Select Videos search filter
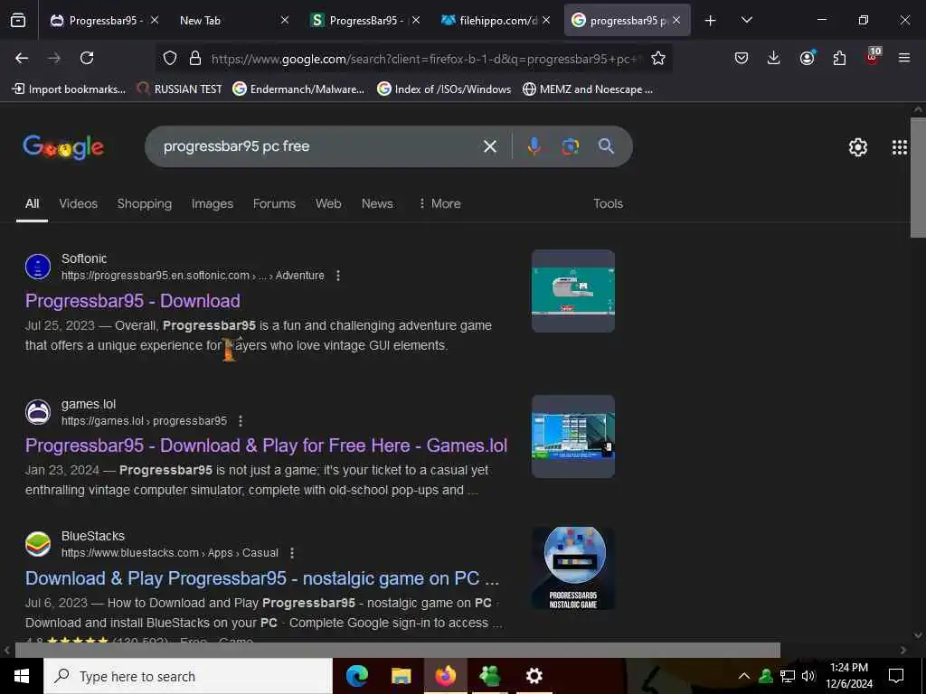Viewport: 926px width, 694px height. pos(78,203)
